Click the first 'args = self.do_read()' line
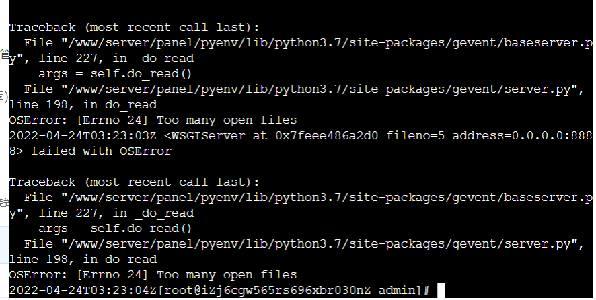This screenshot has width=596, height=300. tap(115, 74)
